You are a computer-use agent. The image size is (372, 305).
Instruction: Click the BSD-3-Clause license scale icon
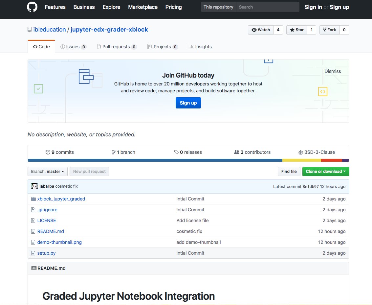pos(300,152)
